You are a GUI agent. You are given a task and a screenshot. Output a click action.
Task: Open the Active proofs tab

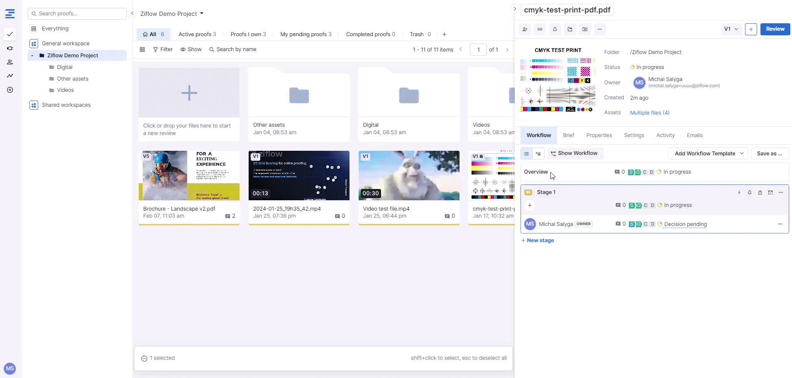point(197,34)
